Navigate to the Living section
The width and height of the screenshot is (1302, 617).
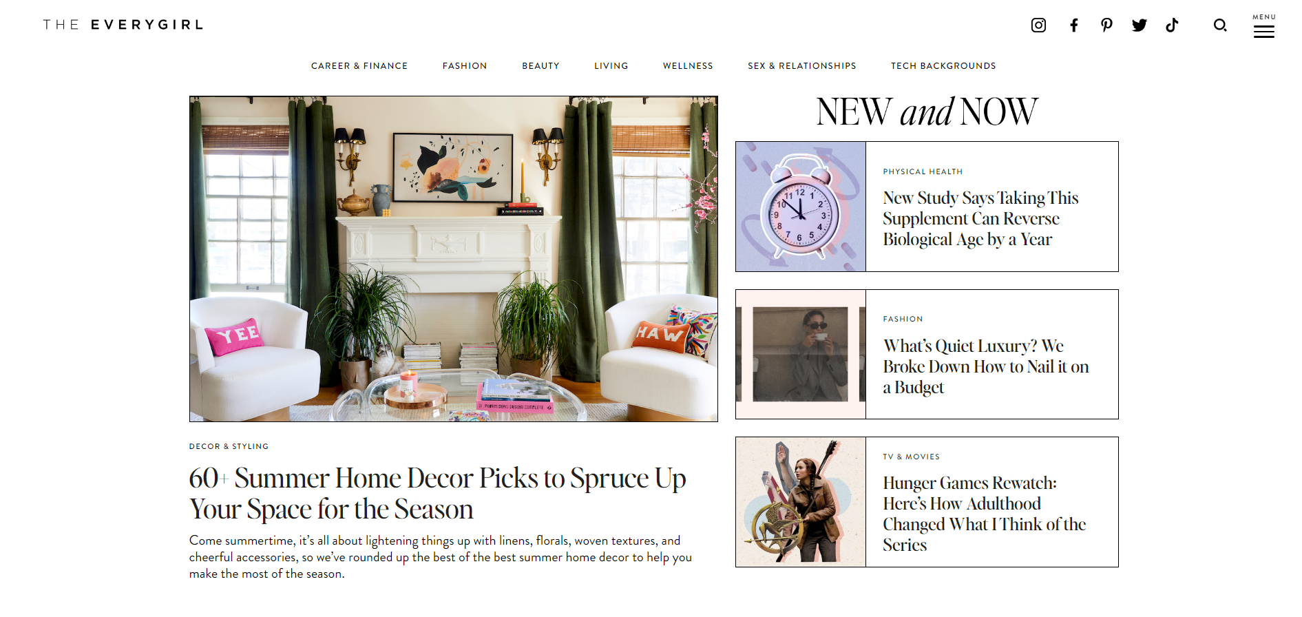point(611,66)
